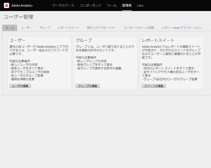Click the スイートの編集 button
Viewport: 211px width, 168px height.
[154, 86]
